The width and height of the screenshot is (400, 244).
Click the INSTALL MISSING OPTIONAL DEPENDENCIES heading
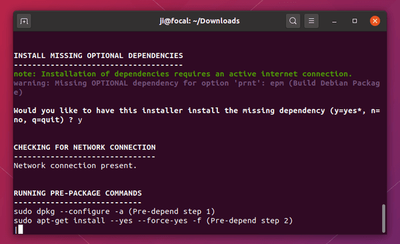point(98,55)
